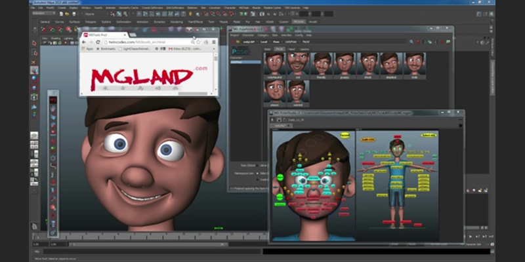Bookmark page with the star icon in Chrome
This screenshot has width=525, height=262.
[199, 42]
